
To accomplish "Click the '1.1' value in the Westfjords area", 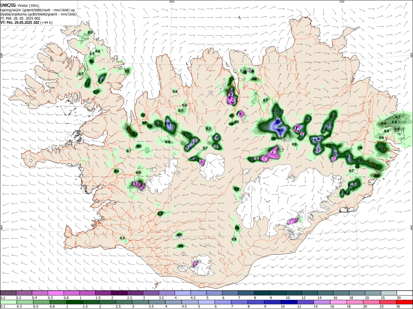I will [127, 71].
